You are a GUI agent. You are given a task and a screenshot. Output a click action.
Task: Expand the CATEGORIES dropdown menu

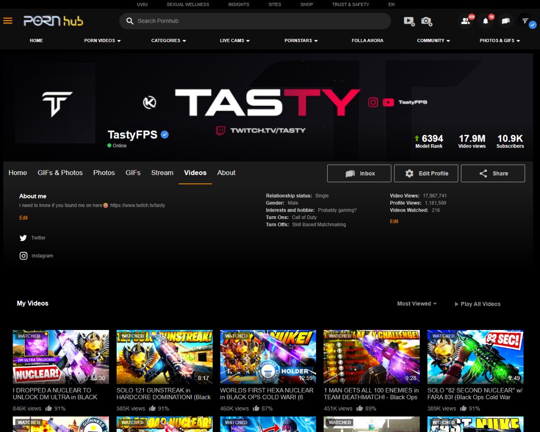(x=169, y=41)
